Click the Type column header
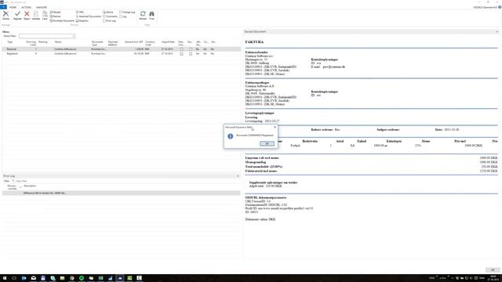This screenshot has width=502, height=282. tap(10, 42)
